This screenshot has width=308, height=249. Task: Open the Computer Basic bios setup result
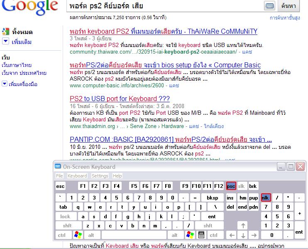click(x=165, y=65)
